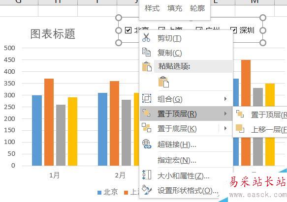Choose the paste clipboard option button
This screenshot has height=202, width=287.
[x=163, y=82]
